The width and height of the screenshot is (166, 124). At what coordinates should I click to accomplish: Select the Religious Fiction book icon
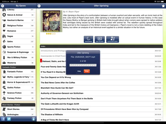(4, 25)
